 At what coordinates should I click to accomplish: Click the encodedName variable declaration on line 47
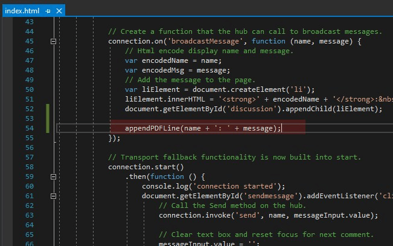point(173,60)
